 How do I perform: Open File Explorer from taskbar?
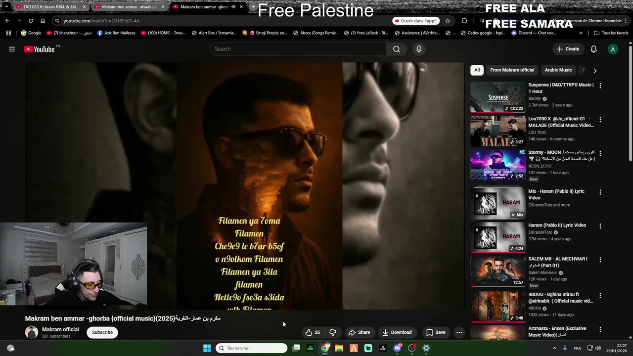(x=339, y=348)
